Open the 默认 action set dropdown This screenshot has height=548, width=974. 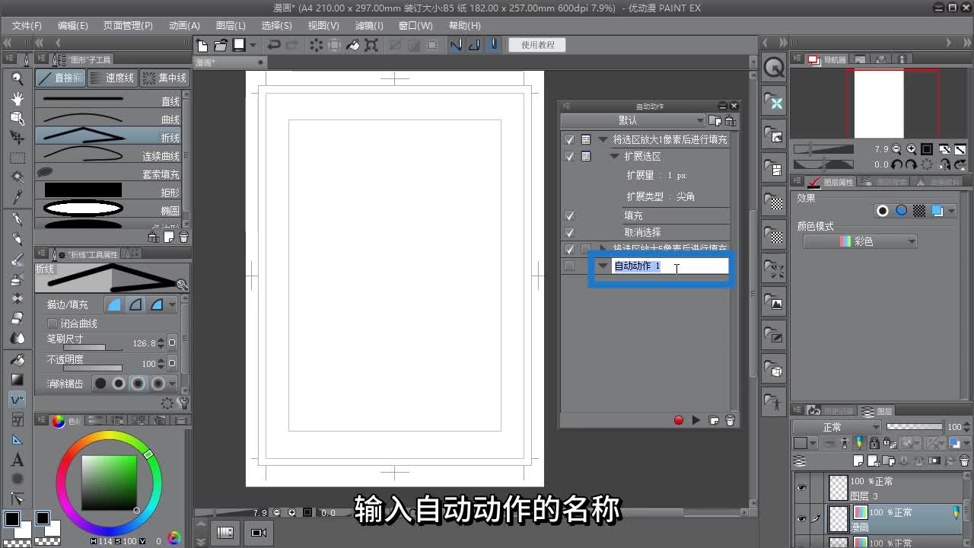pos(633,120)
